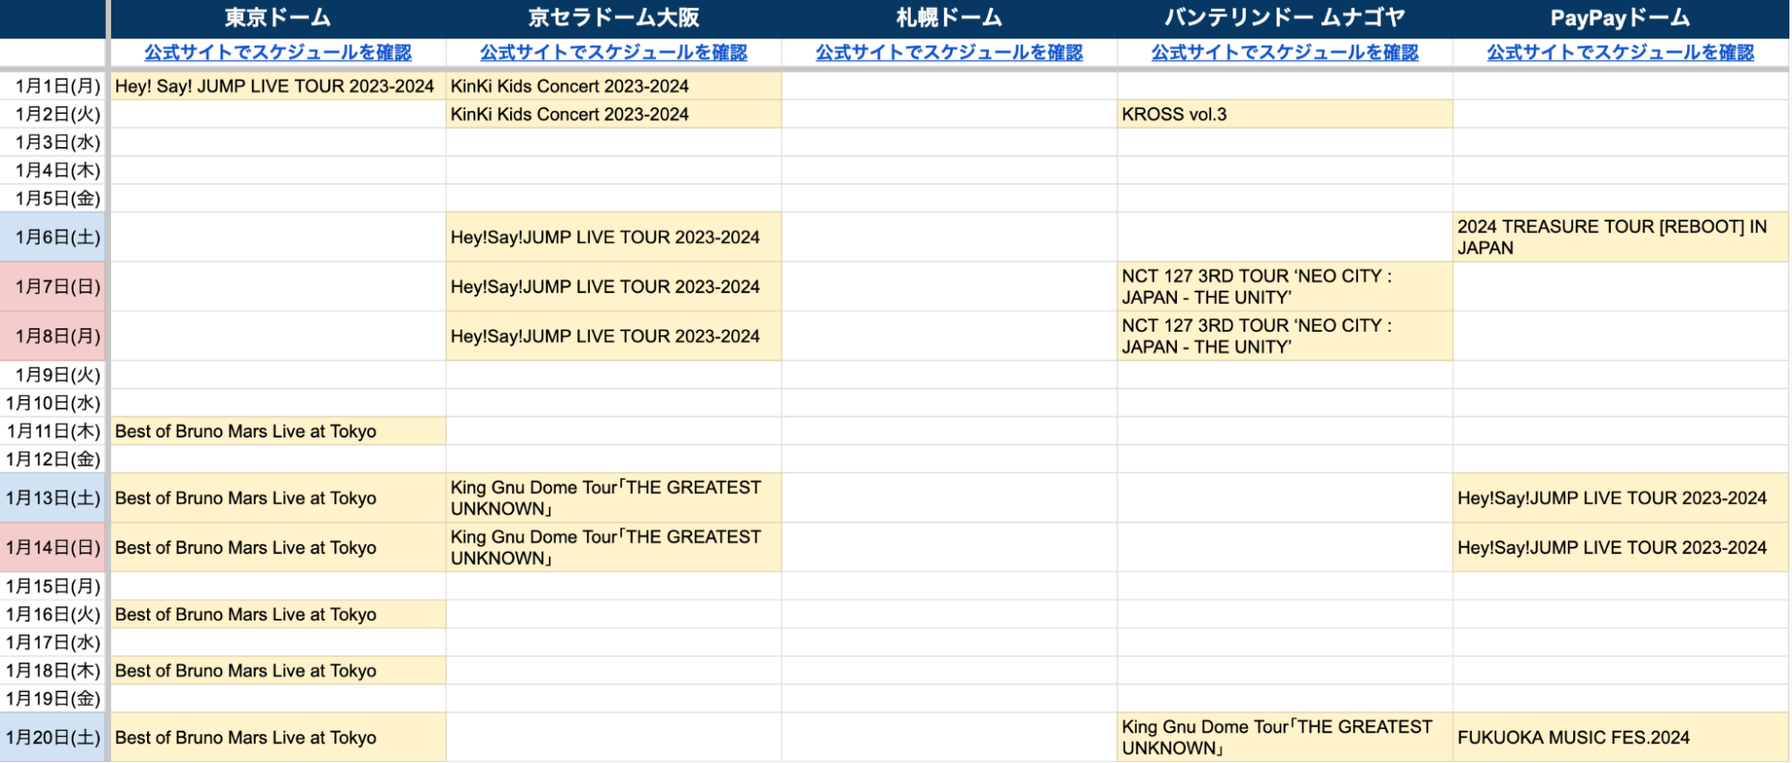Click the 2024 TREASURE TOUR [REBOOT] cell

coord(1620,238)
